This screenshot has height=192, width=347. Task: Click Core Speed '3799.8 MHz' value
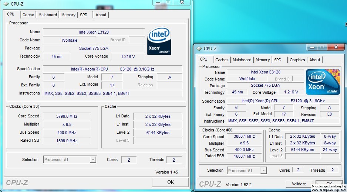point(67,116)
